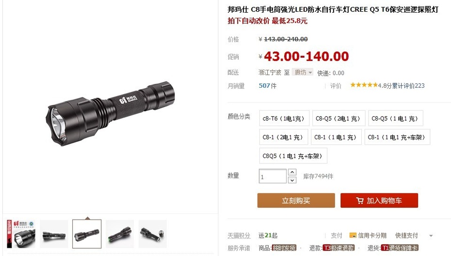The image size is (451, 256).
Task: Open the 廊坊 delivery destination dropdown
Action: click(302, 72)
